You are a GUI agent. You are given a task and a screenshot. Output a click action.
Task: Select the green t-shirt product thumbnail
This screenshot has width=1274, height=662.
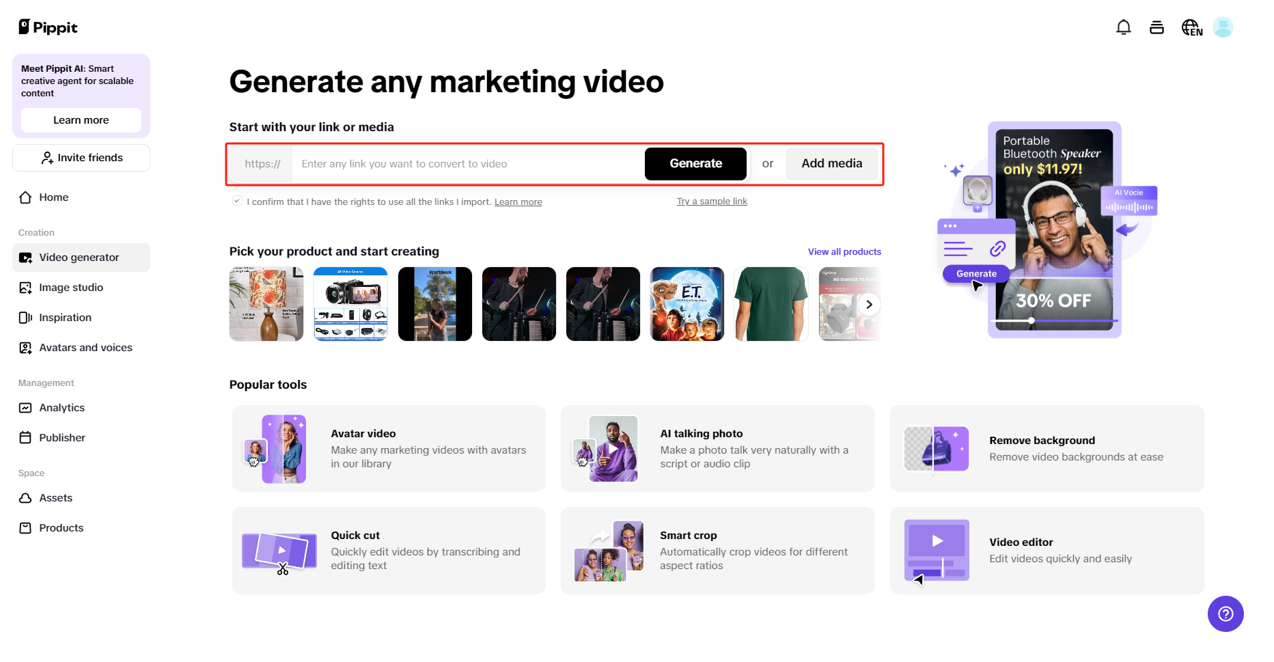point(771,304)
